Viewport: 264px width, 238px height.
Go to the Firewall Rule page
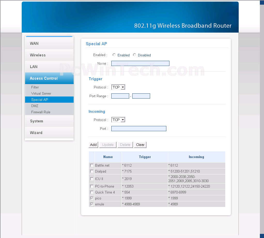(49, 112)
